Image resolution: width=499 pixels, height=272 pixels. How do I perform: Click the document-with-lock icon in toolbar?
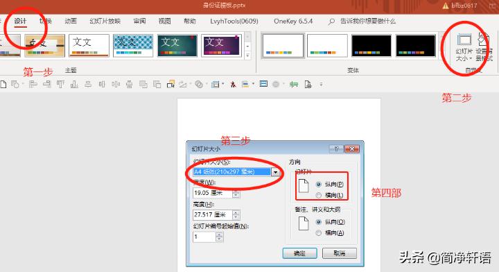tap(308, 85)
